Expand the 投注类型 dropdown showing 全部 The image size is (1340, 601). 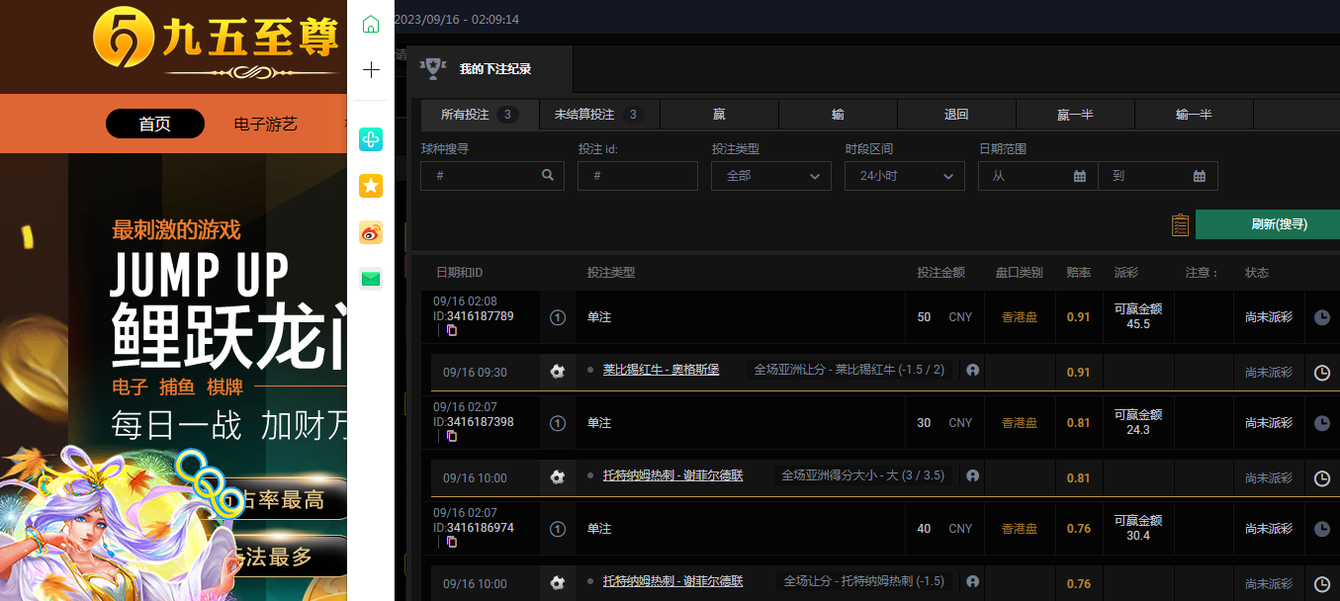[771, 176]
